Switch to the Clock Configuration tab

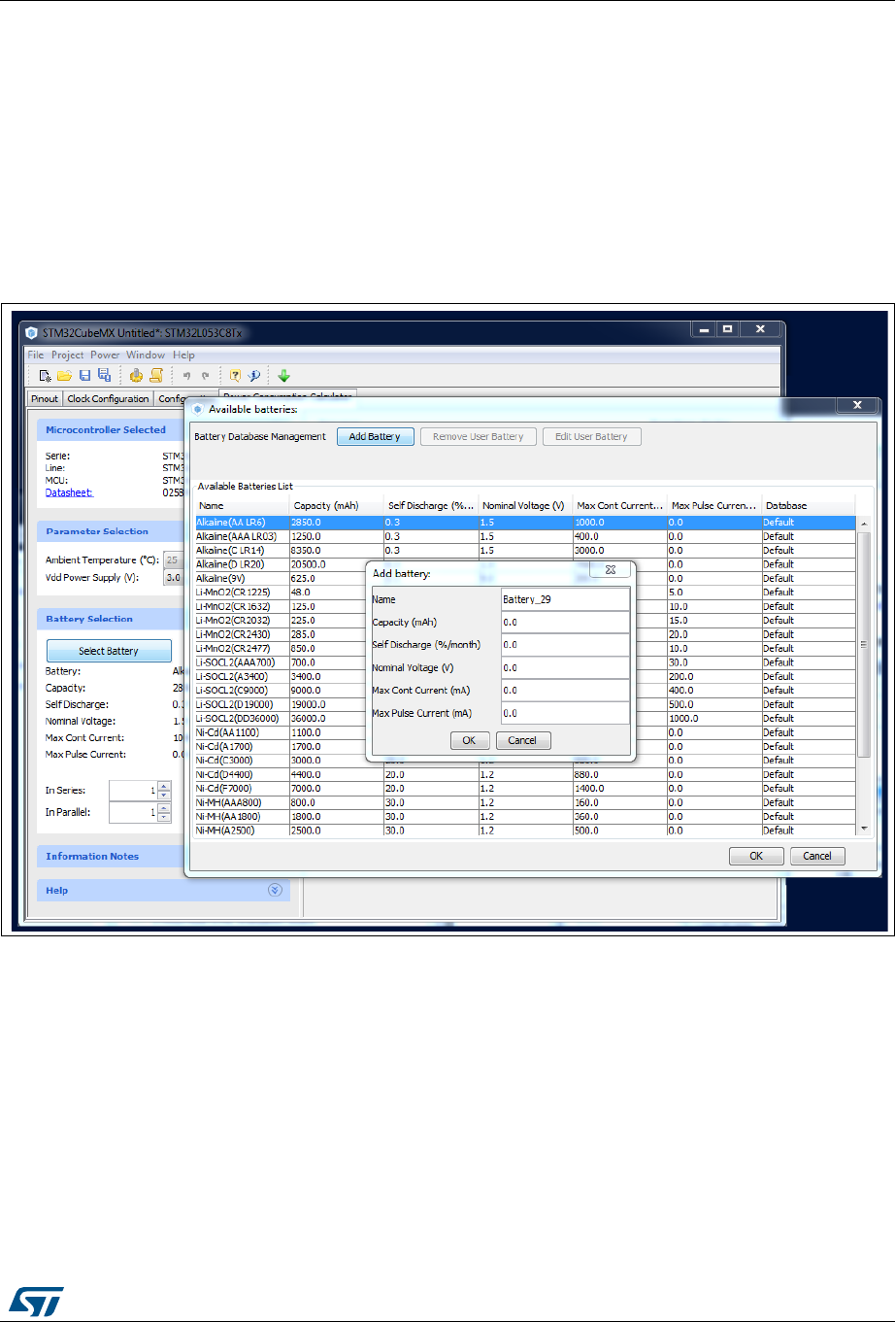click(x=108, y=399)
